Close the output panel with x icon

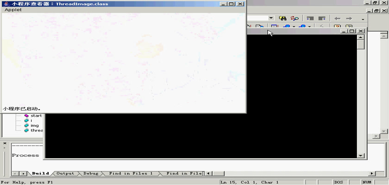[5, 143]
